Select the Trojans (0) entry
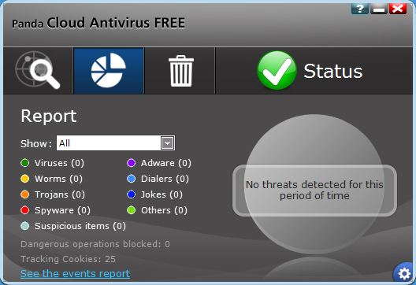The image size is (416, 285). [60, 194]
